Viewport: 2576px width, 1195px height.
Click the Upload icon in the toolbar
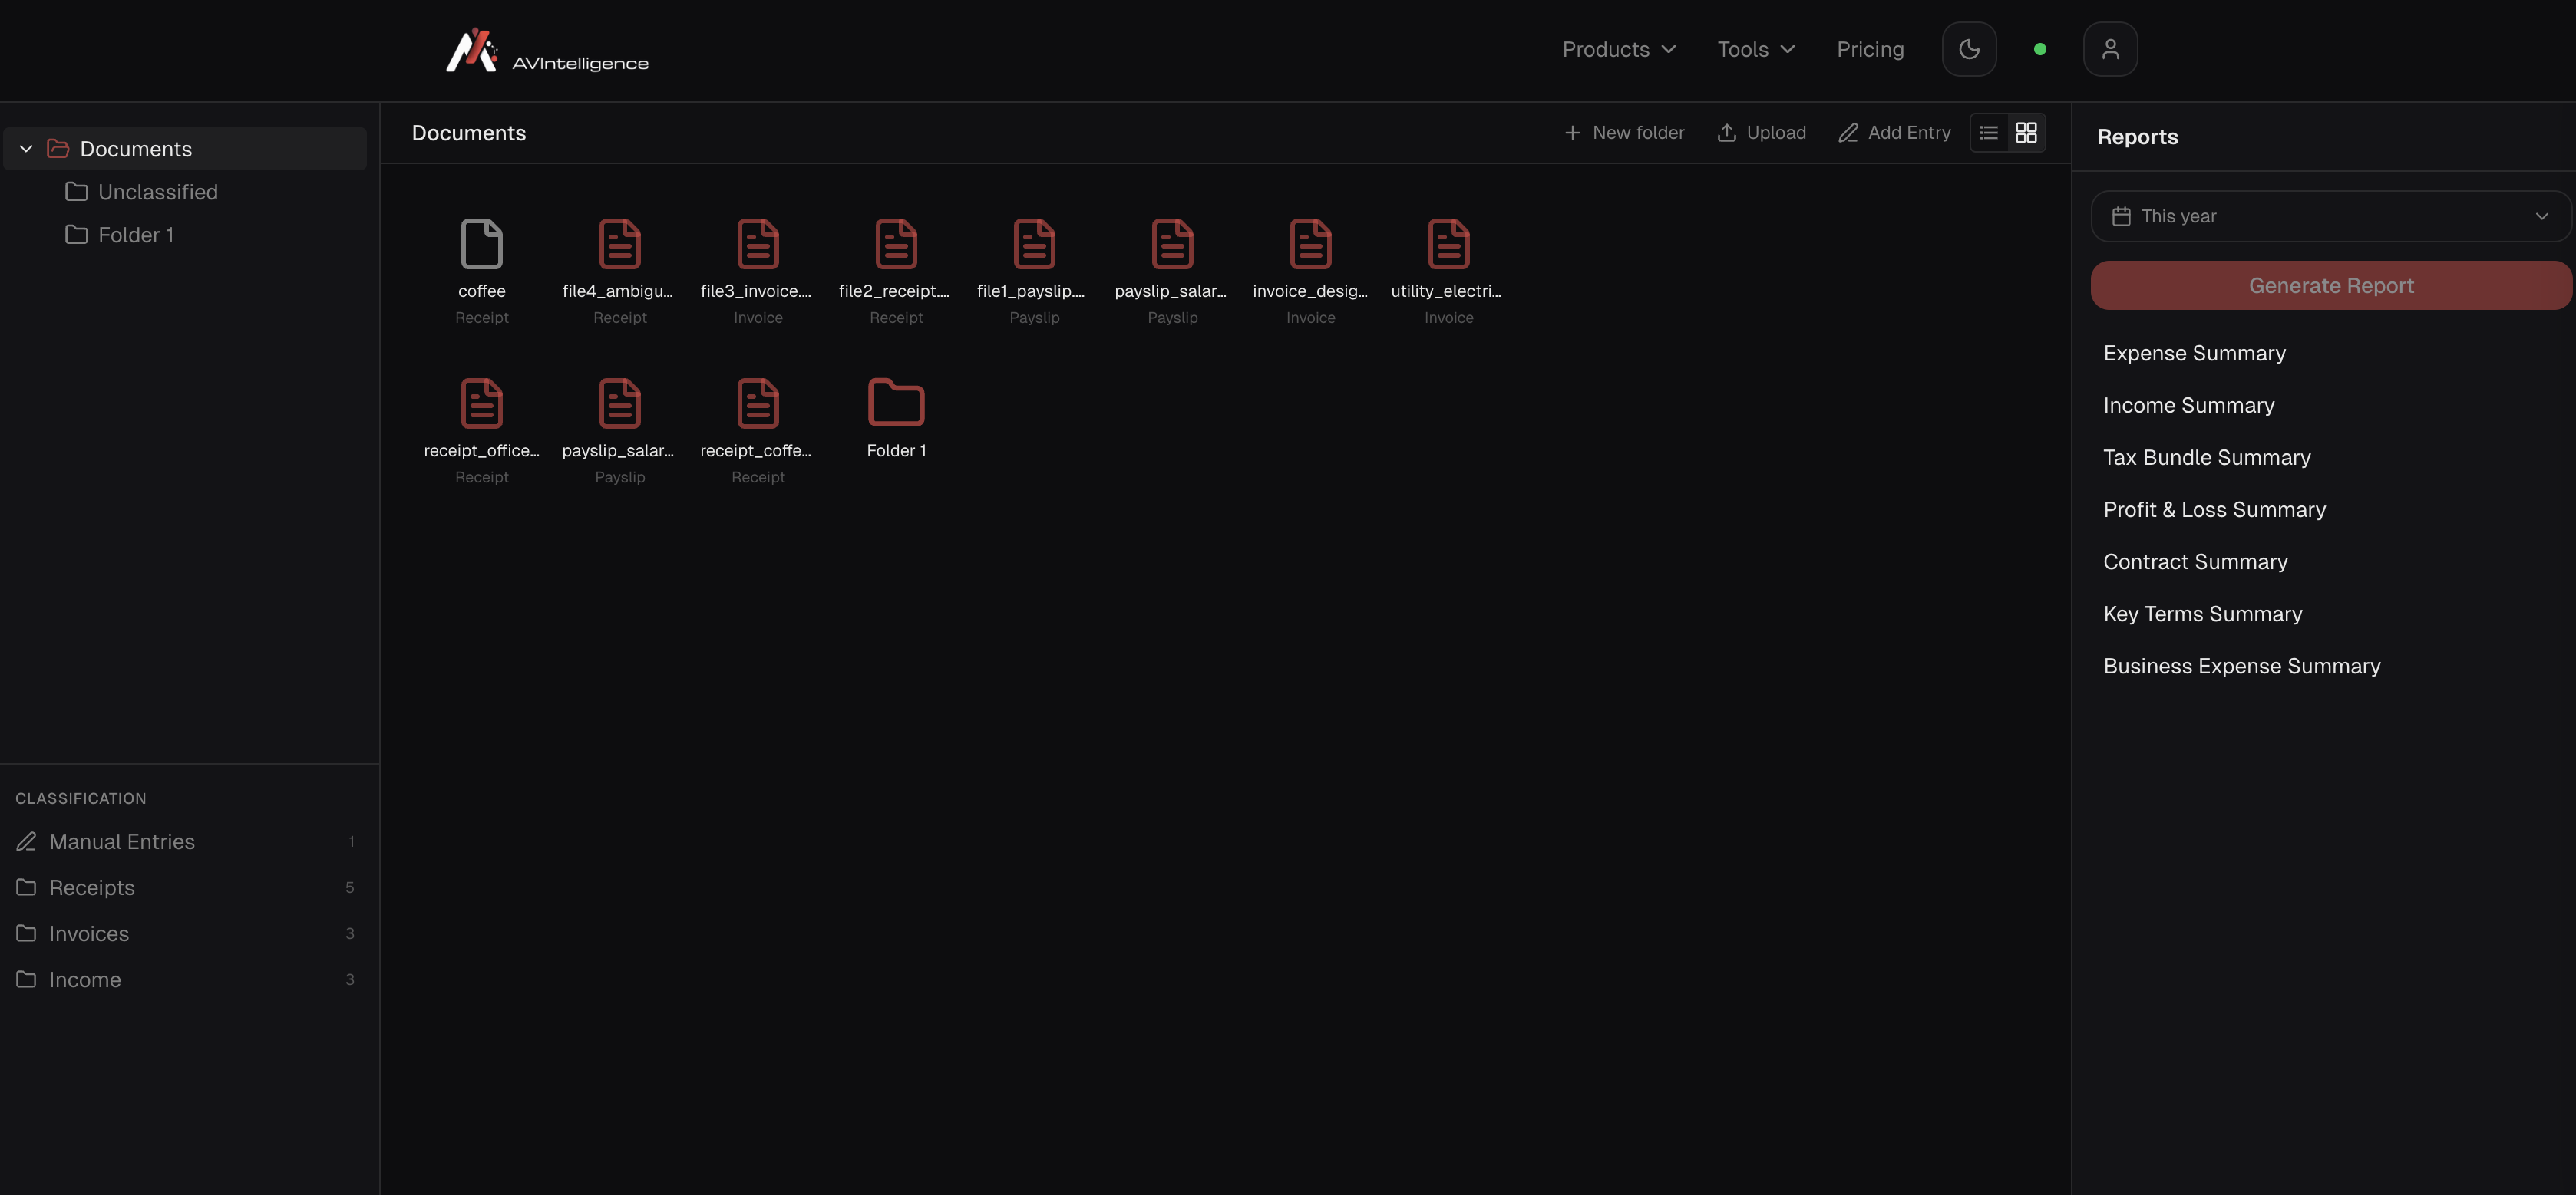tap(1728, 132)
